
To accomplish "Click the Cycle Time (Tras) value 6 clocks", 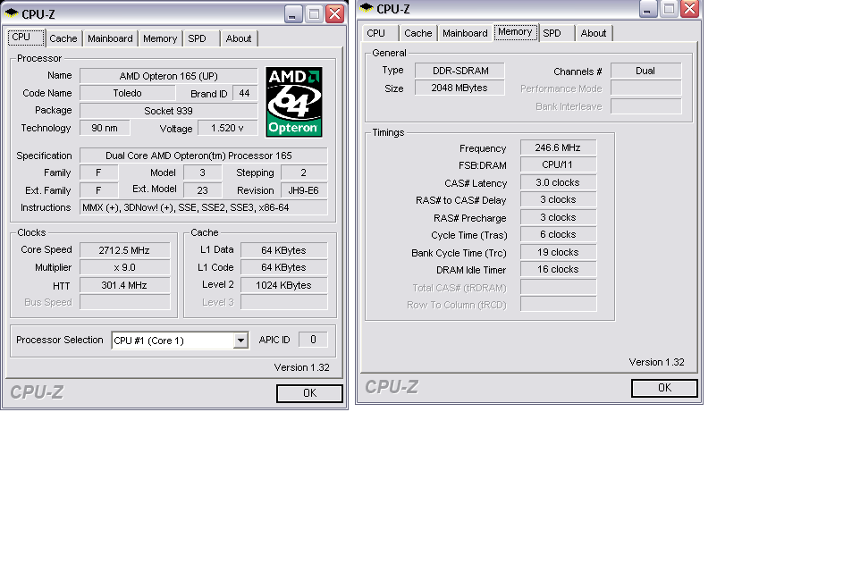I will pos(558,234).
